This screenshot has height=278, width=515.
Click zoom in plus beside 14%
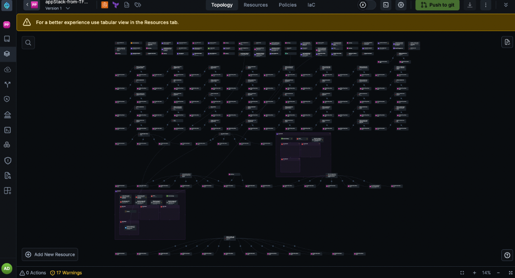[474, 273]
